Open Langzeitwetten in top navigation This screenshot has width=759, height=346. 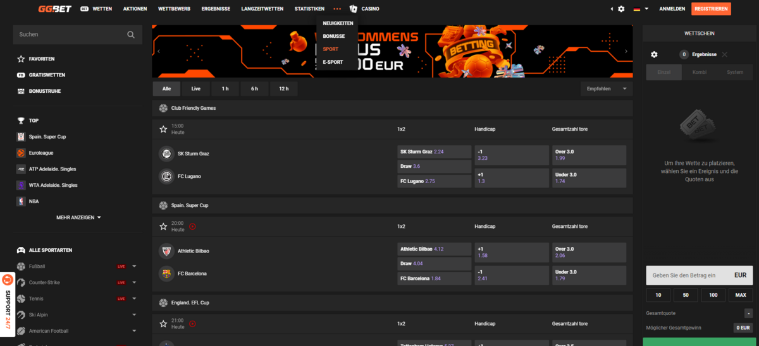tap(262, 9)
